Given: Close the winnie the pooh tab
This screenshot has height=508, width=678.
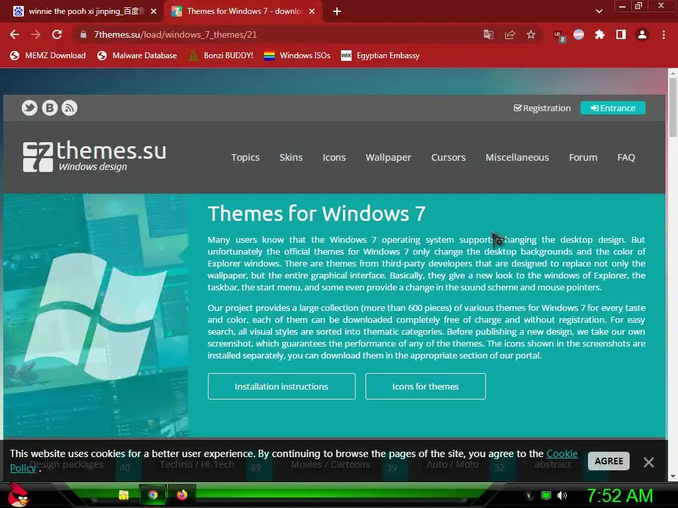Looking at the screenshot, I should point(154,11).
